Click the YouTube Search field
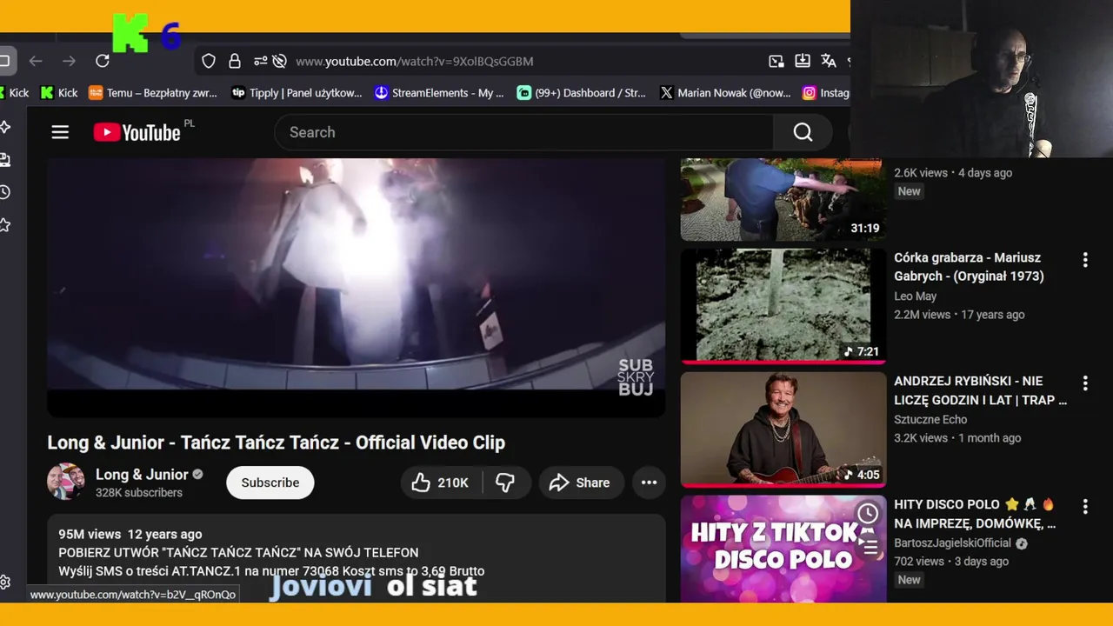1113x626 pixels. tap(523, 132)
